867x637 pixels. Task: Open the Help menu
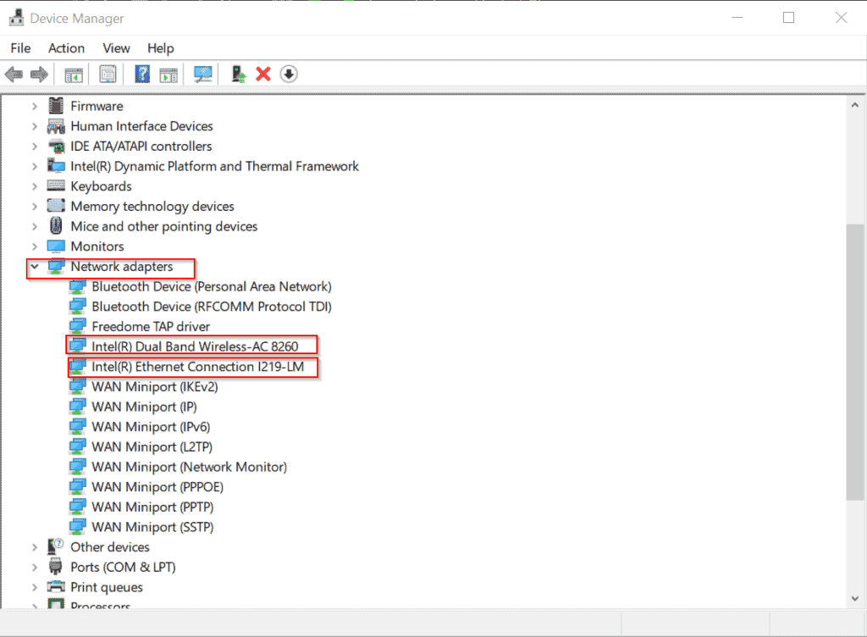[x=160, y=48]
